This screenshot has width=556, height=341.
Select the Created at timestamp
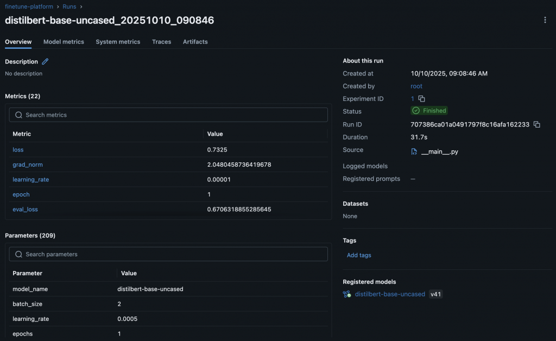coord(449,73)
